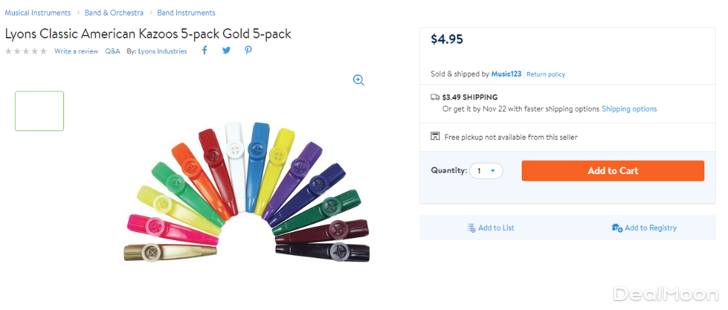This screenshot has height=310, width=728.
Task: Share product on Facebook icon
Action: coord(204,50)
